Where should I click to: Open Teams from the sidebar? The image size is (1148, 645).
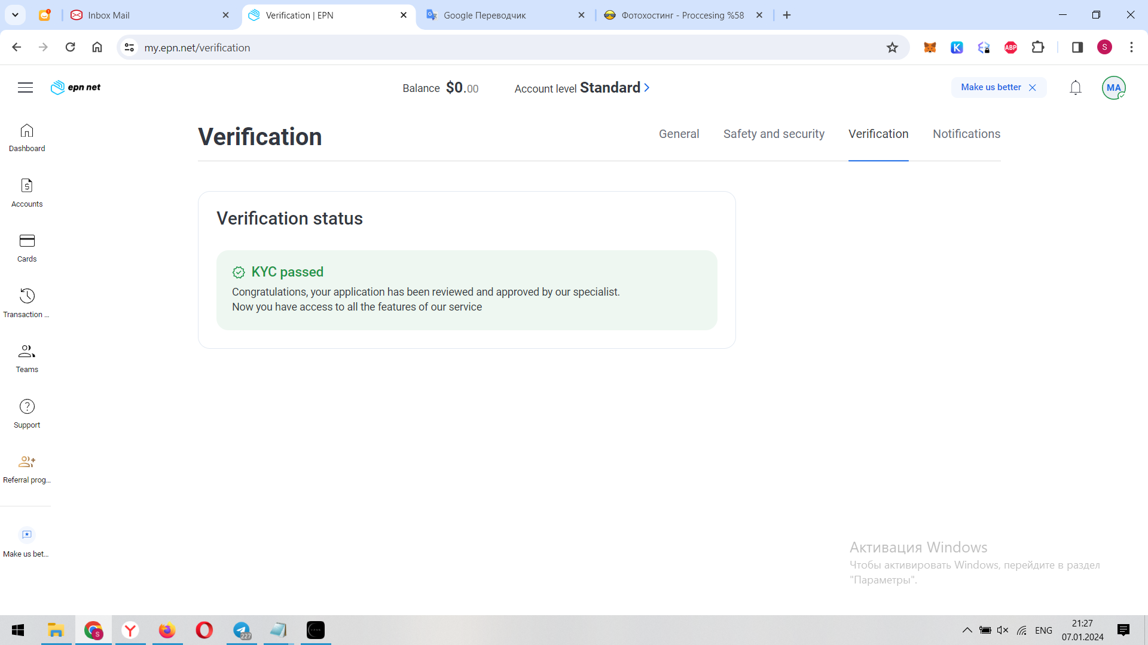[27, 358]
